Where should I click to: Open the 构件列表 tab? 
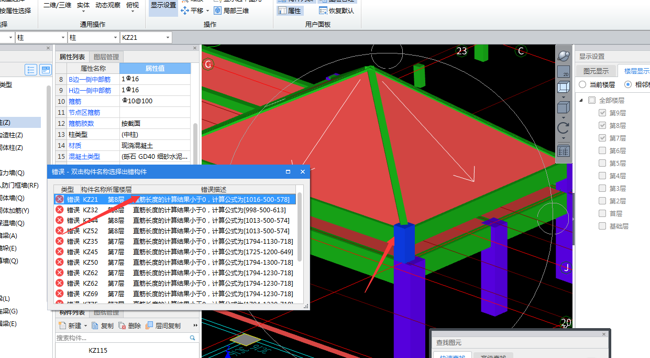tap(72, 312)
